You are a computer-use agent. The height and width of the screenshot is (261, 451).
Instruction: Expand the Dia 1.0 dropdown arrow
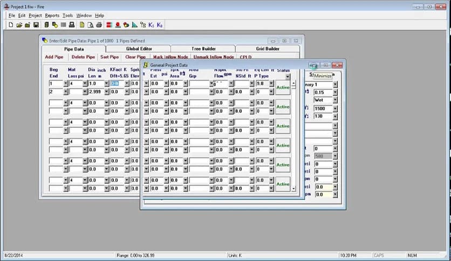tap(107, 84)
